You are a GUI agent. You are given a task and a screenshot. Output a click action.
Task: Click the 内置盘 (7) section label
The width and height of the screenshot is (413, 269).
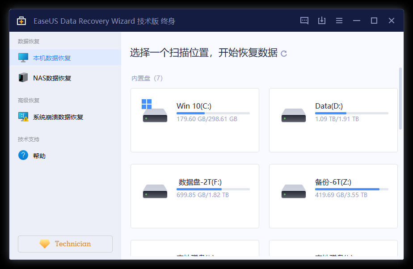click(147, 78)
